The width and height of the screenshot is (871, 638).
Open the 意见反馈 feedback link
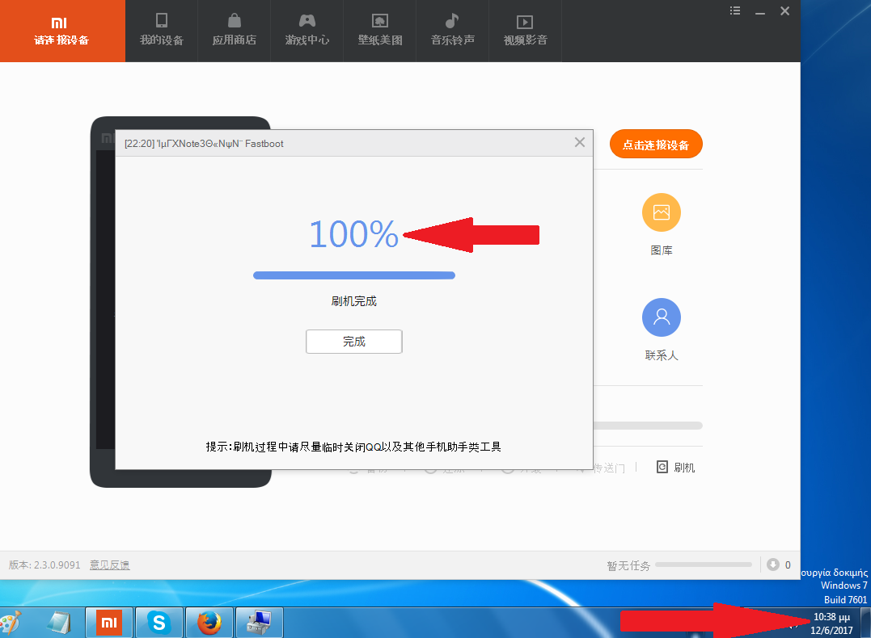coord(109,565)
